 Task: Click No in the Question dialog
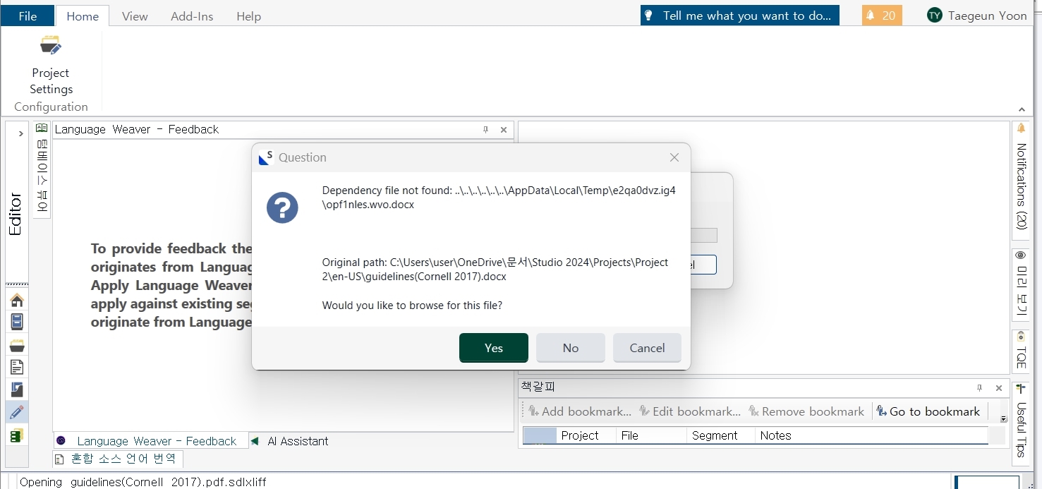click(x=571, y=348)
